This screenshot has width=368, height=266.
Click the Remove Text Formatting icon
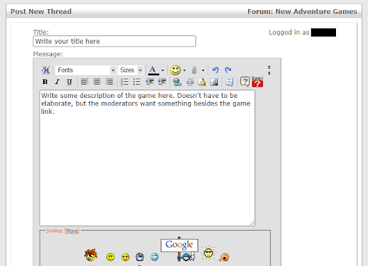pos(45,70)
